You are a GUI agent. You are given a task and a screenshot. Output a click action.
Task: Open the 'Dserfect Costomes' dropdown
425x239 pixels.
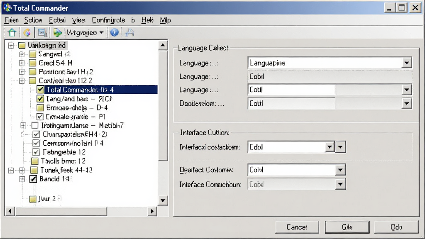[x=340, y=170]
